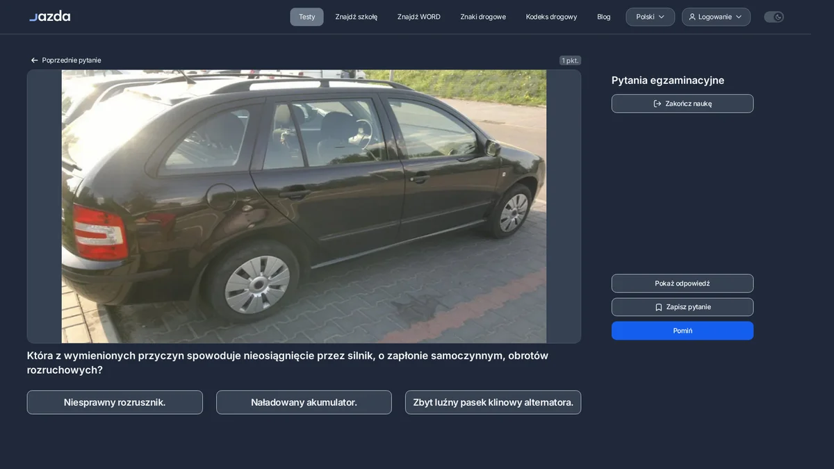Skip question using Pomiń button
The width and height of the screenshot is (834, 469).
tap(682, 331)
